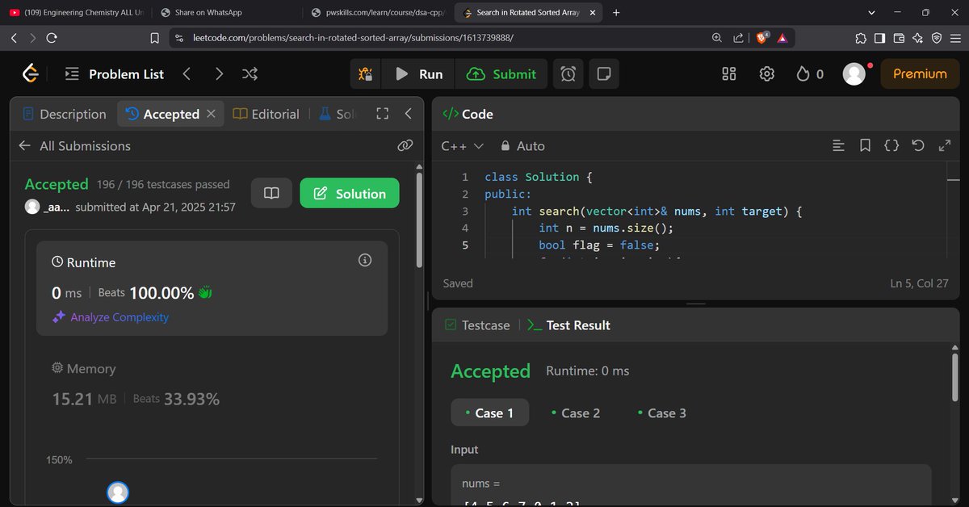The height and width of the screenshot is (507, 969).
Task: Open the tab search dropdown arrow
Action: click(x=871, y=12)
